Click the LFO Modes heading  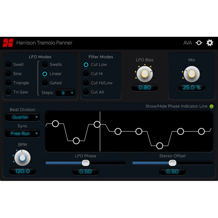tap(40, 57)
